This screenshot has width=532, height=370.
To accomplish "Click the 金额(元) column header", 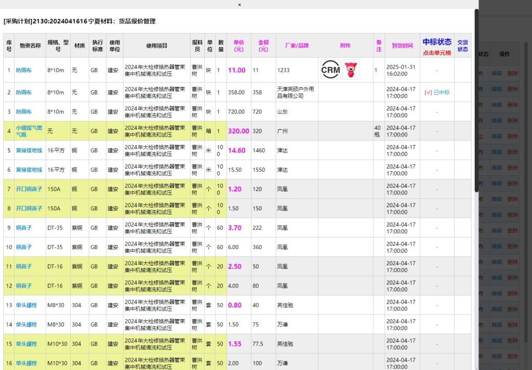I will [263, 46].
